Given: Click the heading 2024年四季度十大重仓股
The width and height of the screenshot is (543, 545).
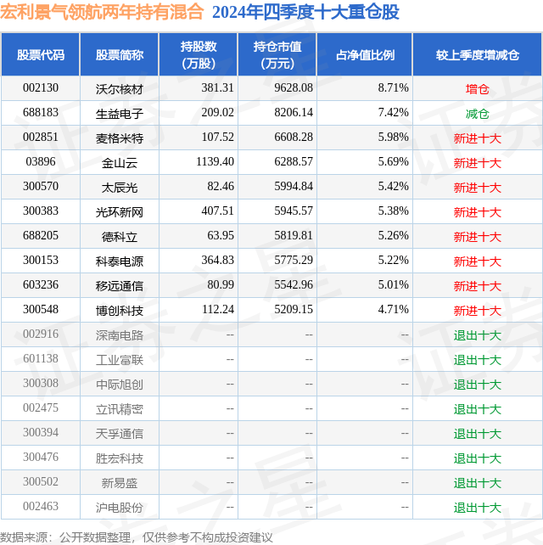Looking at the screenshot, I should [305, 12].
